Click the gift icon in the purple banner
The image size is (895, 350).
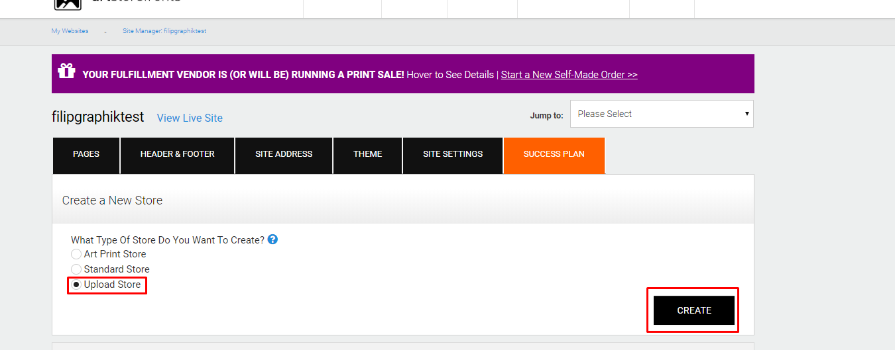(66, 70)
